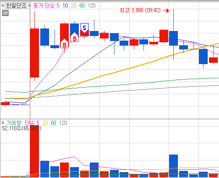Toggle the 10-period price moving average
The width and height of the screenshot is (219, 178).
65,5
